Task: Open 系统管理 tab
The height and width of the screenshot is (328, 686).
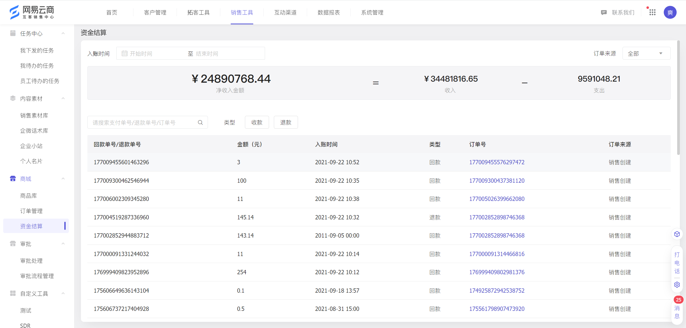Action: coord(372,13)
